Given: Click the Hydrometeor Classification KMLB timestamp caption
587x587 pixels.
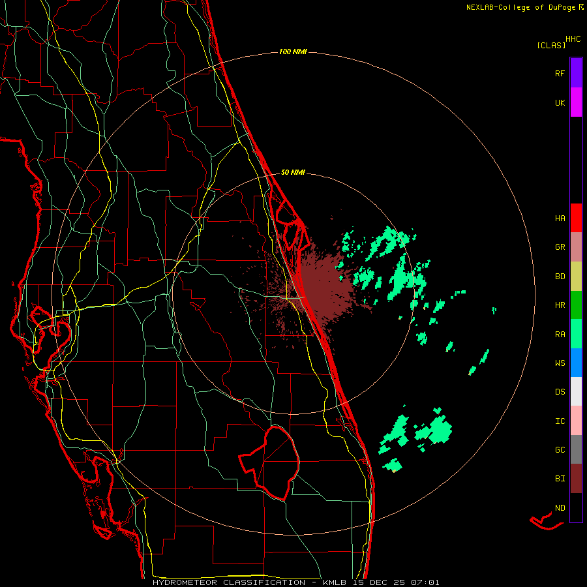Looking at the screenshot, I should pyautogui.click(x=295, y=582).
